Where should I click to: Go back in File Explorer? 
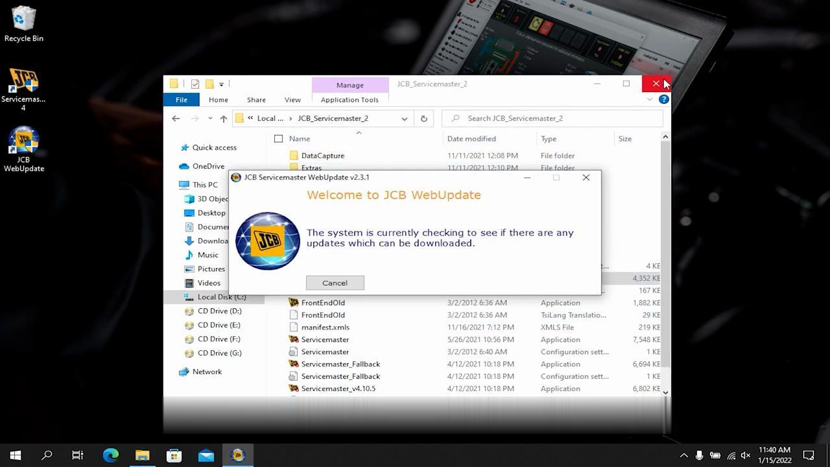click(176, 119)
